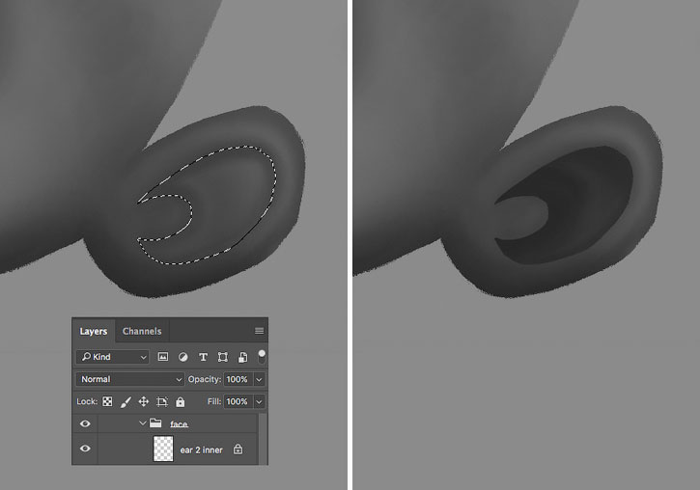This screenshot has width=700, height=490.
Task: Hide the face group visibility eye
Action: [x=85, y=423]
